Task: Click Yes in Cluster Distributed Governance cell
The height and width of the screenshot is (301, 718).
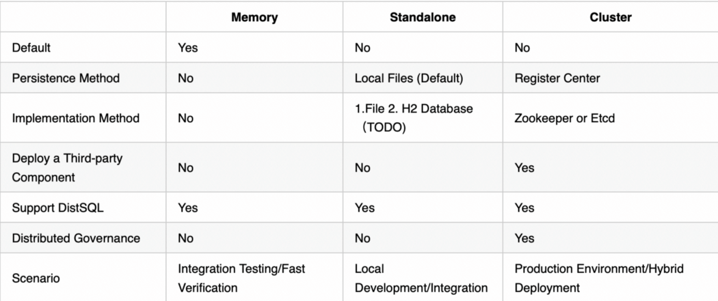Action: coord(524,238)
